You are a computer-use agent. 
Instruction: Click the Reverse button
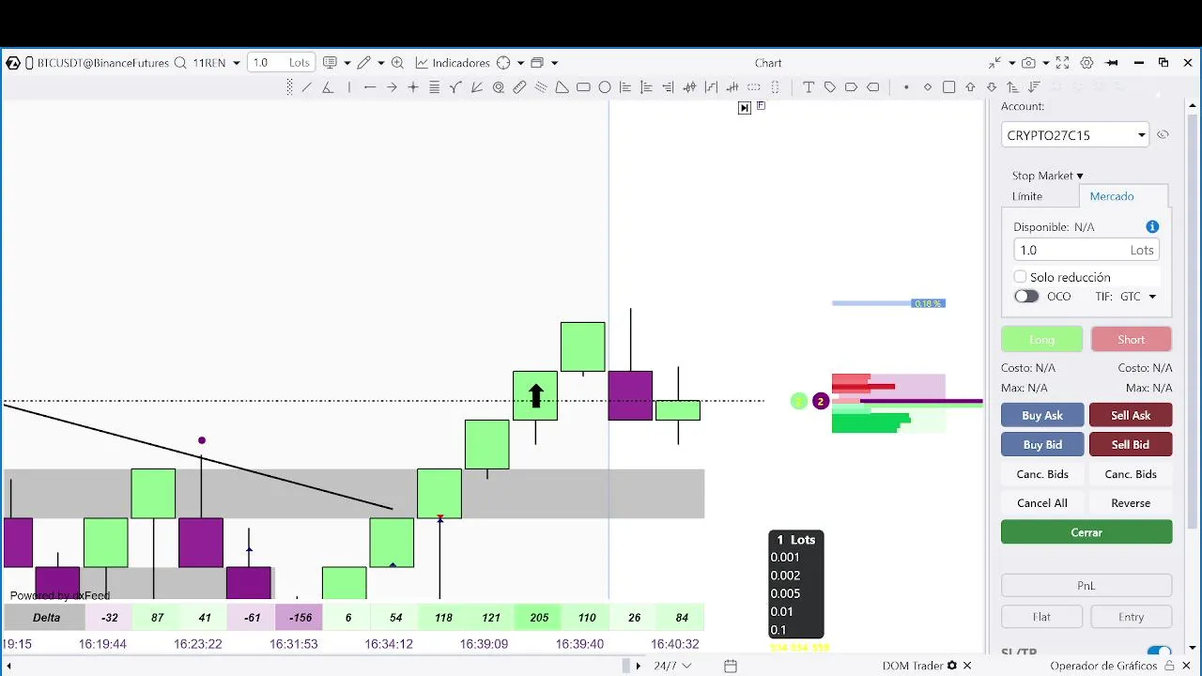1131,502
